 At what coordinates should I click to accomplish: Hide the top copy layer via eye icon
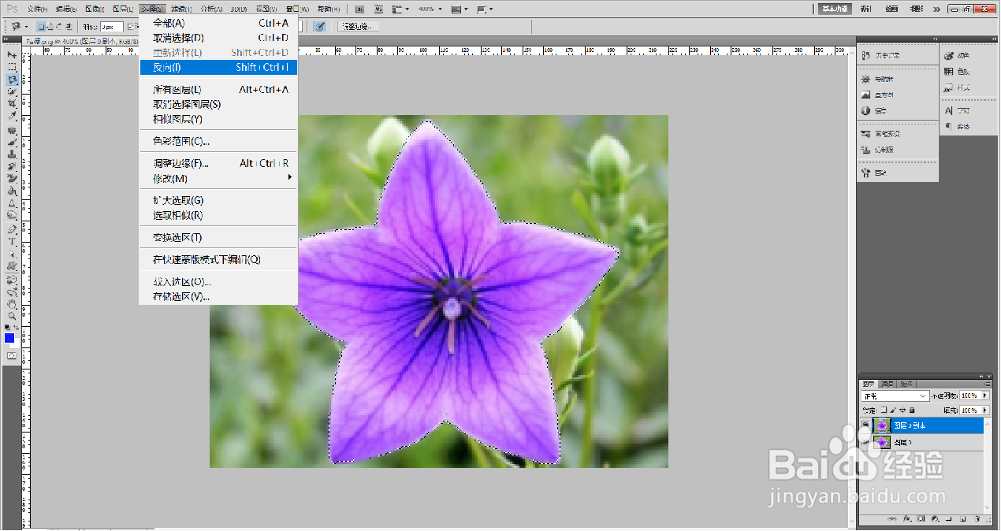pos(865,425)
